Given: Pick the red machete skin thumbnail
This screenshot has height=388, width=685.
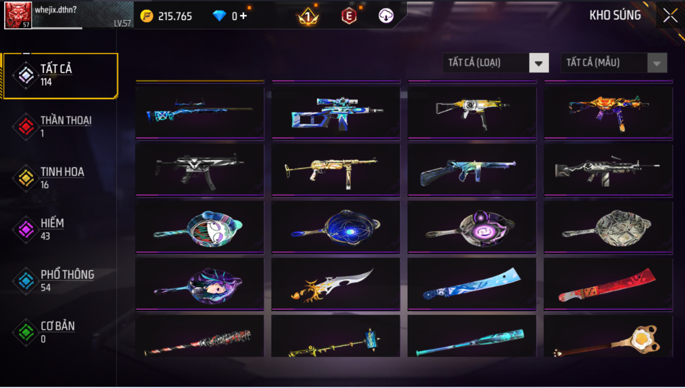Looking at the screenshot, I should (608, 283).
